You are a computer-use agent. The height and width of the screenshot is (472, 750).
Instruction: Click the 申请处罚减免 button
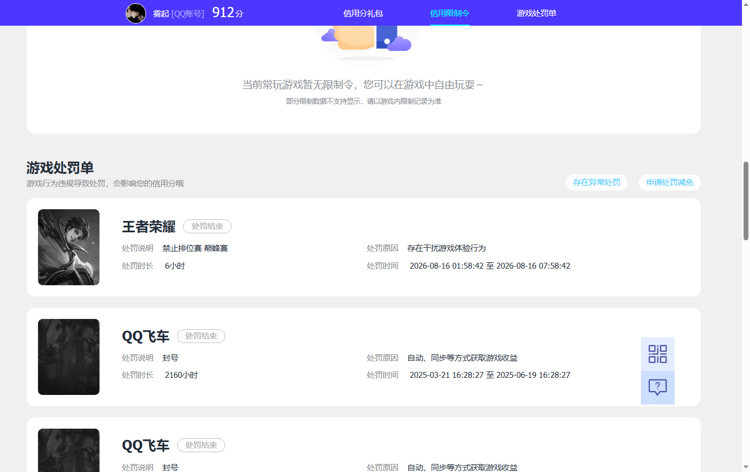point(670,182)
